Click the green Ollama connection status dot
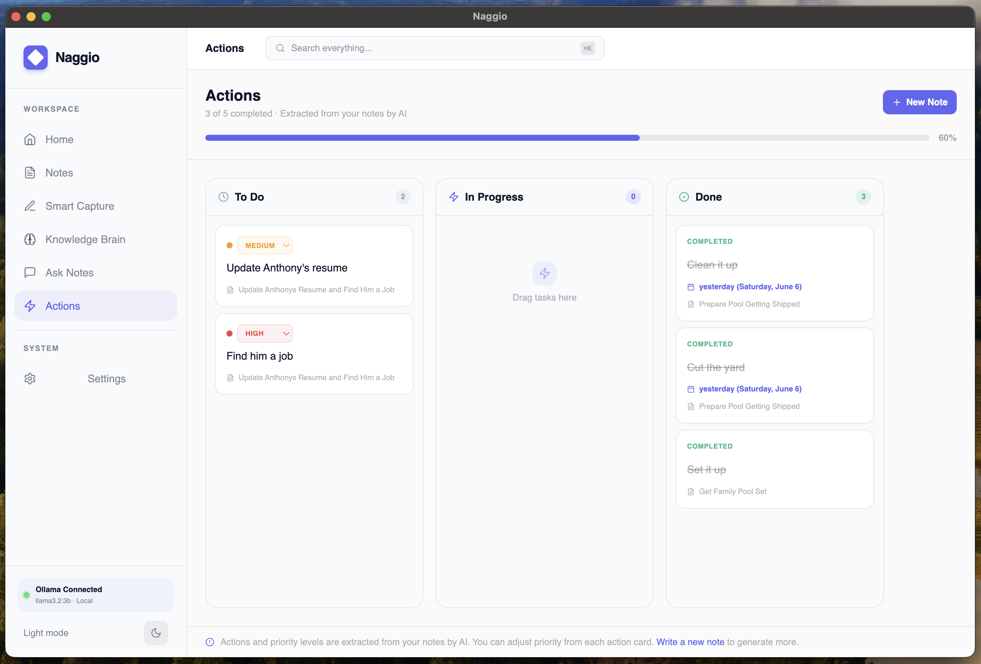The height and width of the screenshot is (664, 981). [27, 595]
